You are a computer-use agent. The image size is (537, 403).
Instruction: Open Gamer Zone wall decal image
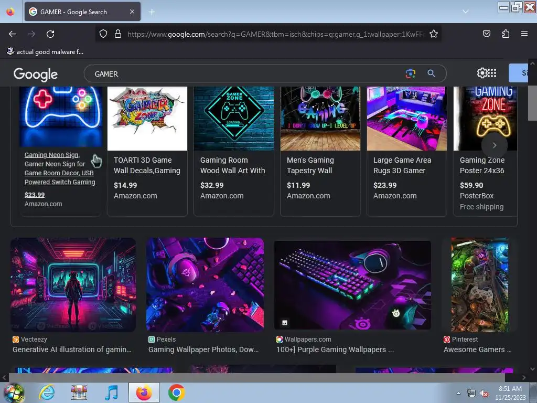coord(147,119)
